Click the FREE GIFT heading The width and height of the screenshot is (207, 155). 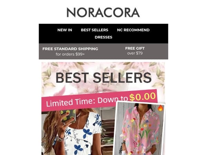pos(135,48)
